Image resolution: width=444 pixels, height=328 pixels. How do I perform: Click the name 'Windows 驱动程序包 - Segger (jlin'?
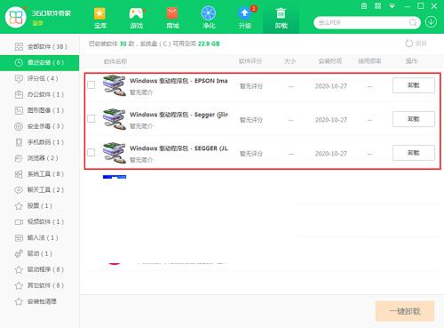[x=179, y=115]
